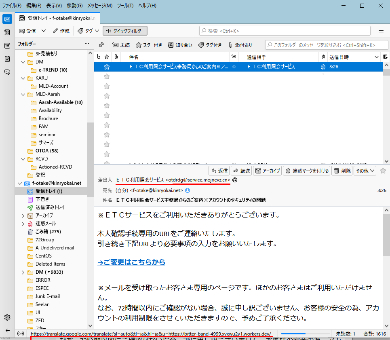The width and height of the screenshot is (390, 340).
Task: Filter by contacts (知り合い)
Action: [180, 45]
